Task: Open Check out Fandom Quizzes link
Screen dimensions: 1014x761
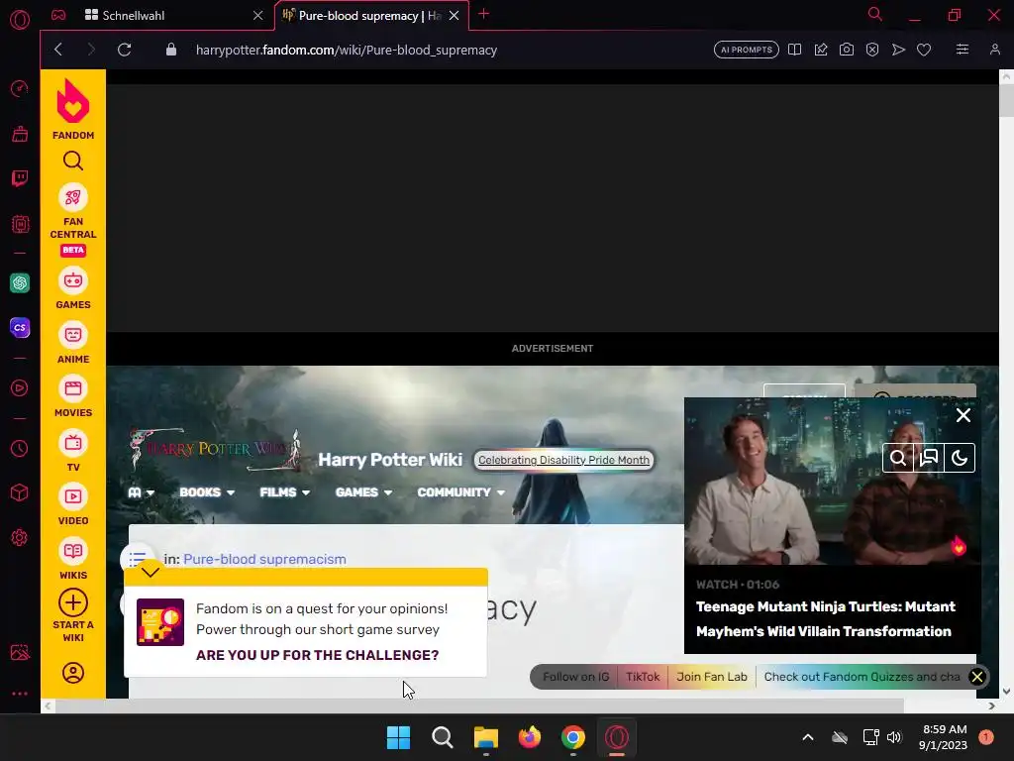Action: 862,677
